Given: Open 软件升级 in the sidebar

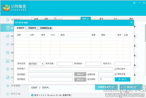Looking at the screenshot, I should (x=15, y=94).
